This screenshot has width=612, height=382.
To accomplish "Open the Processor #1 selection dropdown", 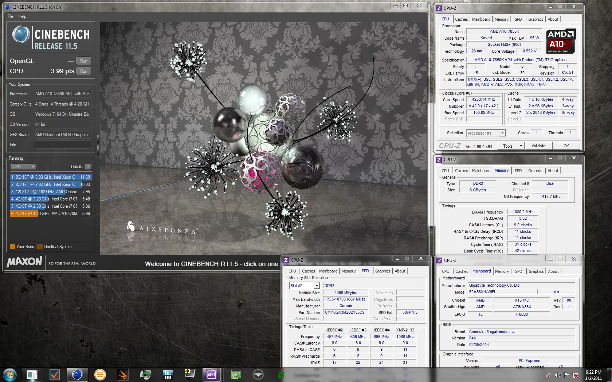I will (x=502, y=133).
